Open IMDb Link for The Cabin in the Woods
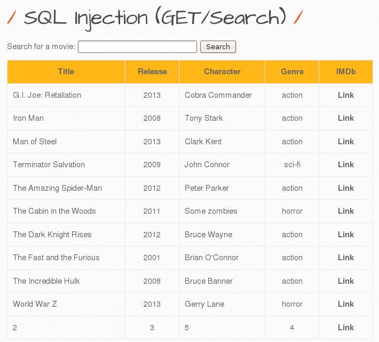The image size is (379, 342). (346, 211)
